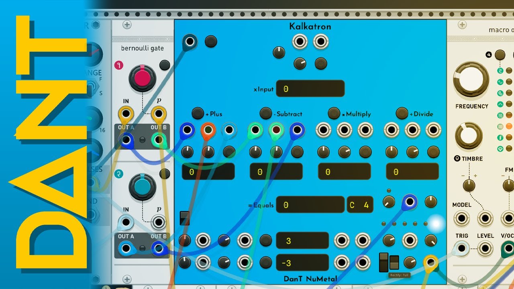Screen dimensions: 514x289
Task: Click the Multiply result display
Action: 345,172
